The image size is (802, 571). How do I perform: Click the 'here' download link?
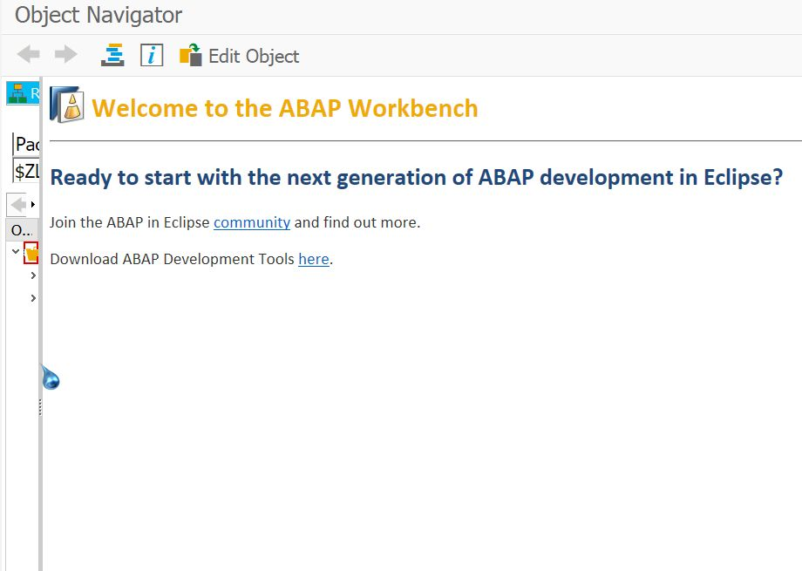coord(314,259)
